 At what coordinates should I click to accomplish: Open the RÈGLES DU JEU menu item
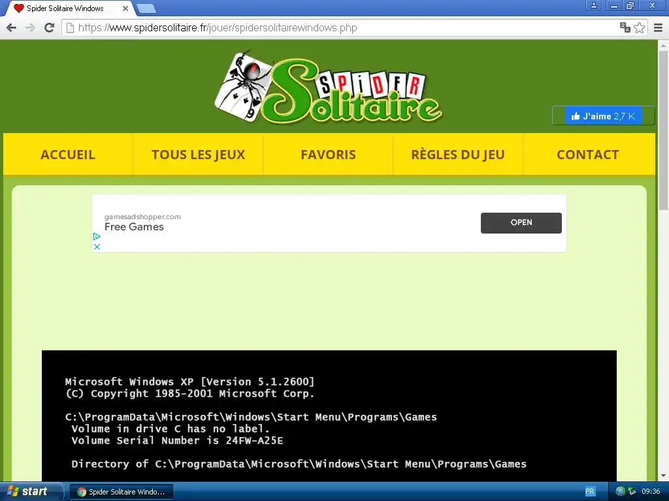pos(458,154)
